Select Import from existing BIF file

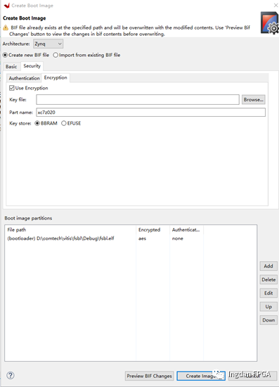point(56,55)
